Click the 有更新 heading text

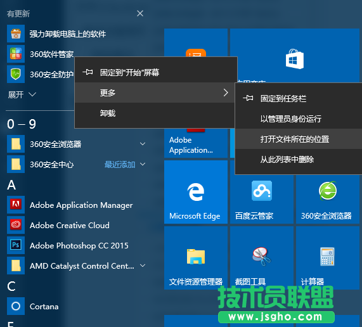click(x=18, y=13)
